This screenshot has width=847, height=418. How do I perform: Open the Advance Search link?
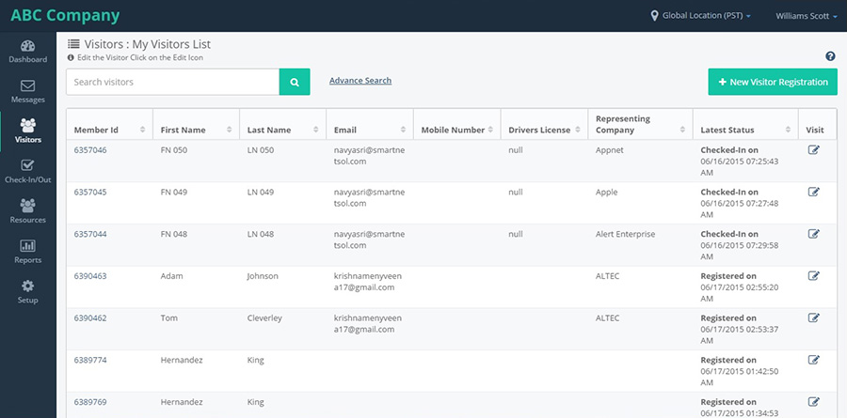click(360, 81)
